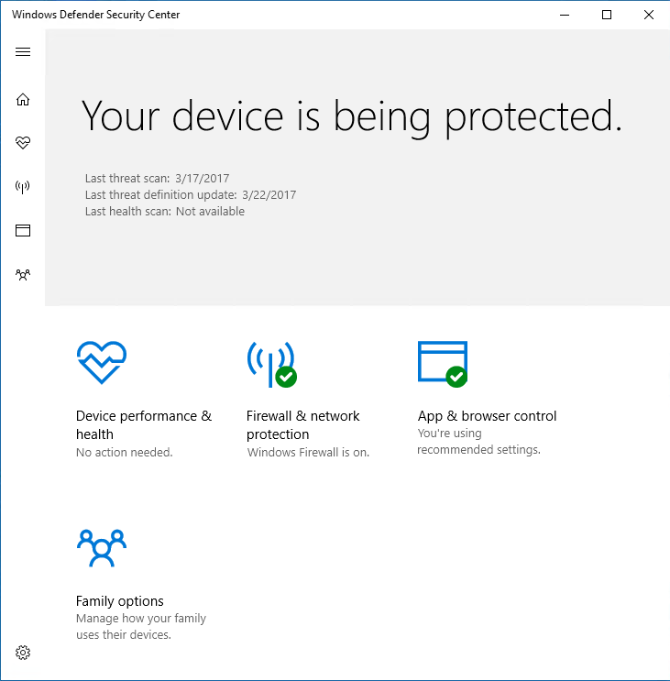Open the heart-shaped health icon in sidebar
670x681 pixels.
pyautogui.click(x=23, y=143)
